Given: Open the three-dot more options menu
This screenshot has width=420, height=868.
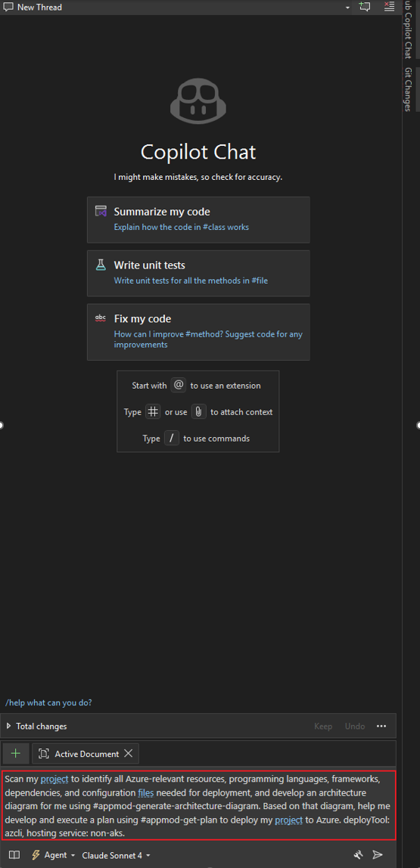Looking at the screenshot, I should coord(381,726).
